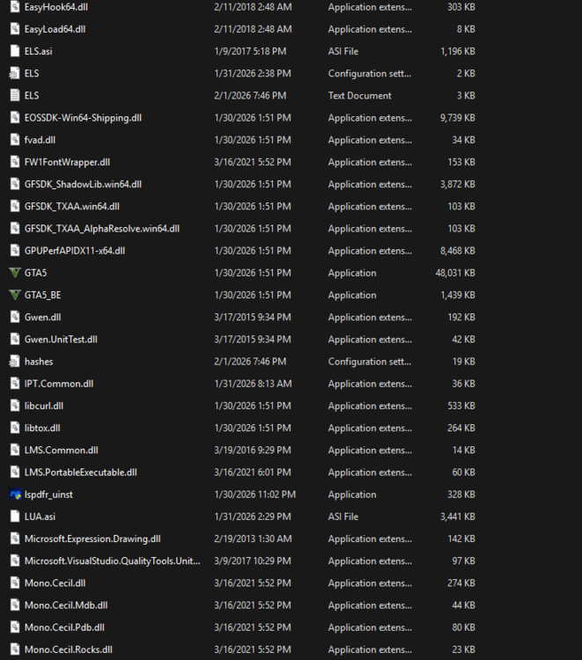Click the Text Document type label
The image size is (582, 660).
click(x=359, y=96)
